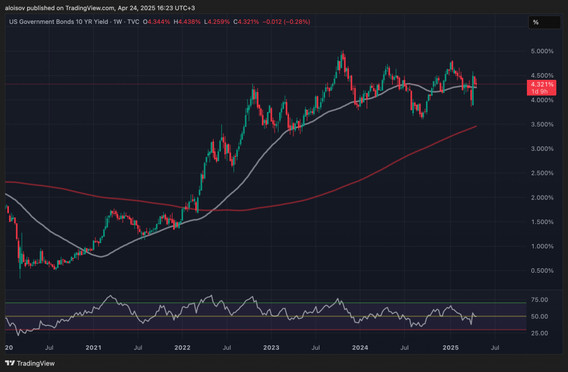Click the "2023" label on the time axis
Viewport: 568px width, 372px height.
(271, 348)
